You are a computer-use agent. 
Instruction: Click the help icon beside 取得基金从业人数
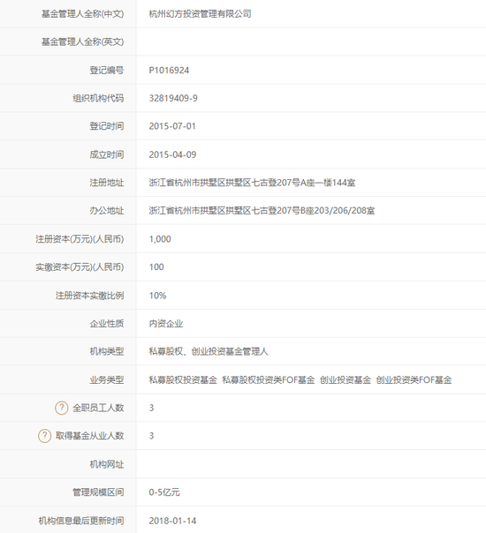point(44,435)
